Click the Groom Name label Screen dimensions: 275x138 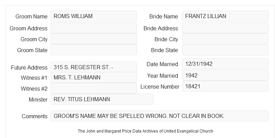pos(31,16)
